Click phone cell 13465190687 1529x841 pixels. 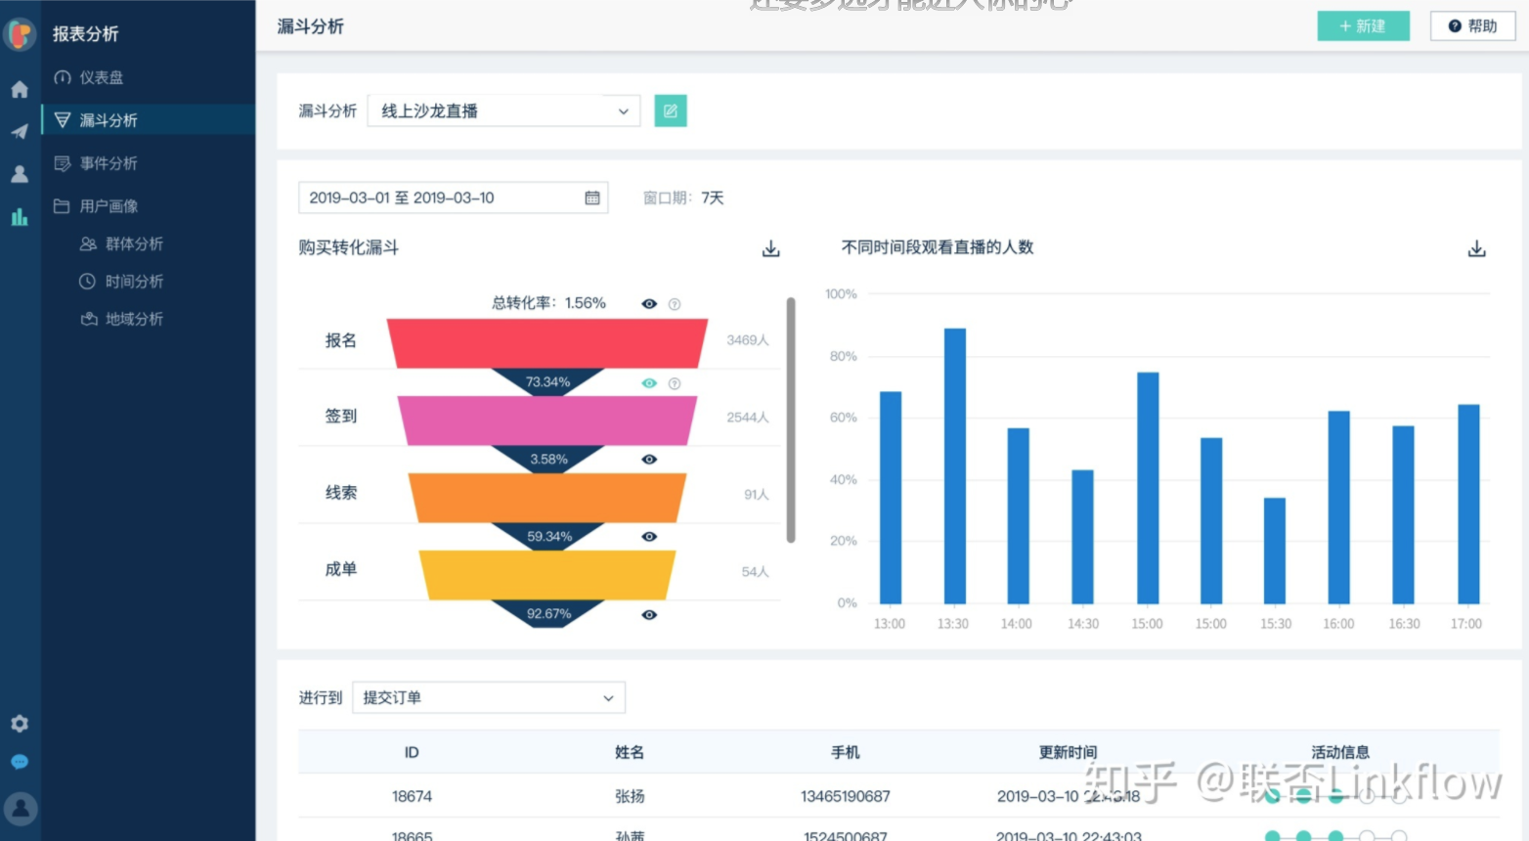click(846, 797)
